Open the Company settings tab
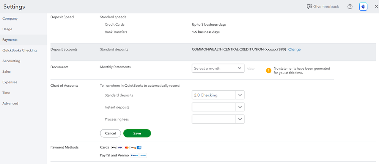379x164 pixels. tap(10, 19)
